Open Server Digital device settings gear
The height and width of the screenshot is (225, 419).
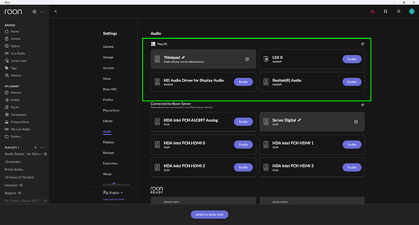(x=356, y=122)
